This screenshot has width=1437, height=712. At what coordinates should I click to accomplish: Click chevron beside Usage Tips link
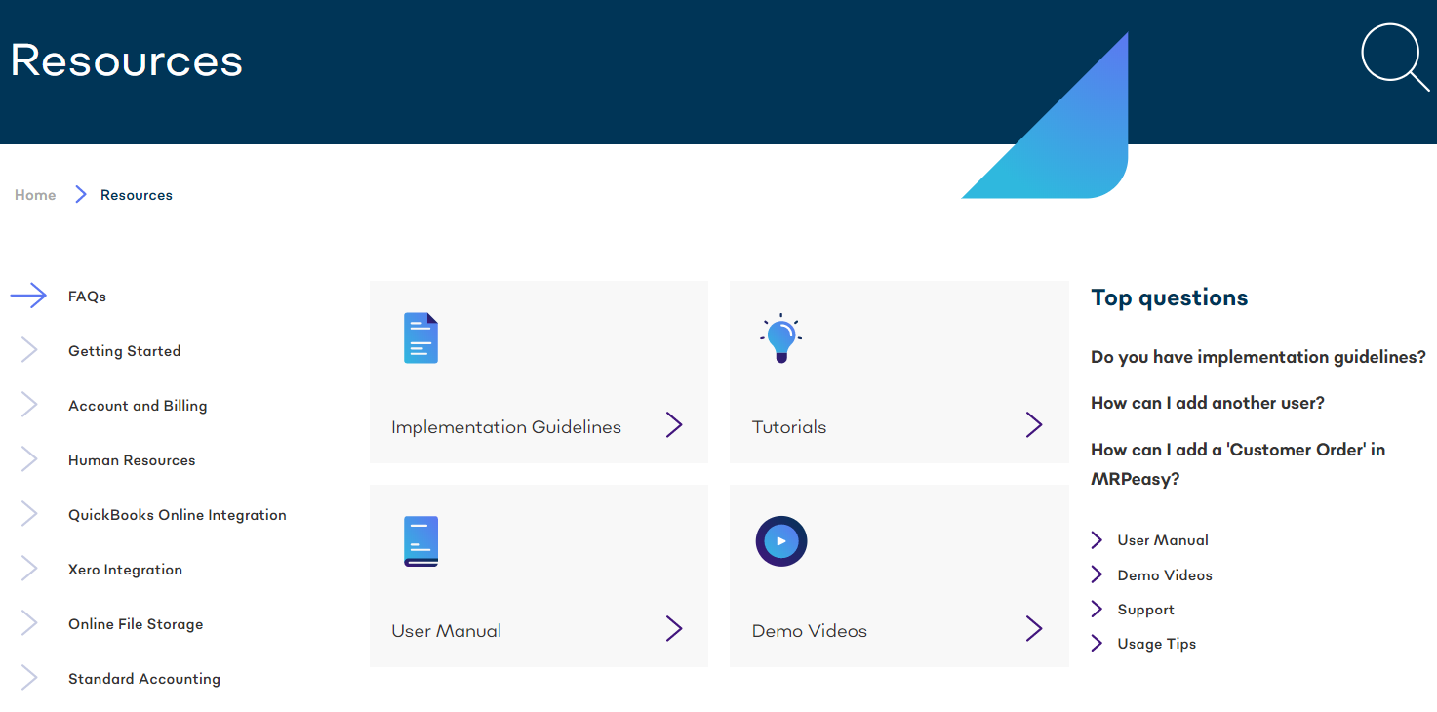coord(1097,644)
